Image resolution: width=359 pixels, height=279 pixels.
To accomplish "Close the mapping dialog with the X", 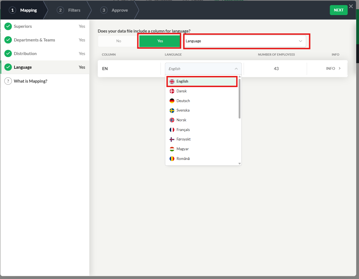I will pyautogui.click(x=351, y=6).
